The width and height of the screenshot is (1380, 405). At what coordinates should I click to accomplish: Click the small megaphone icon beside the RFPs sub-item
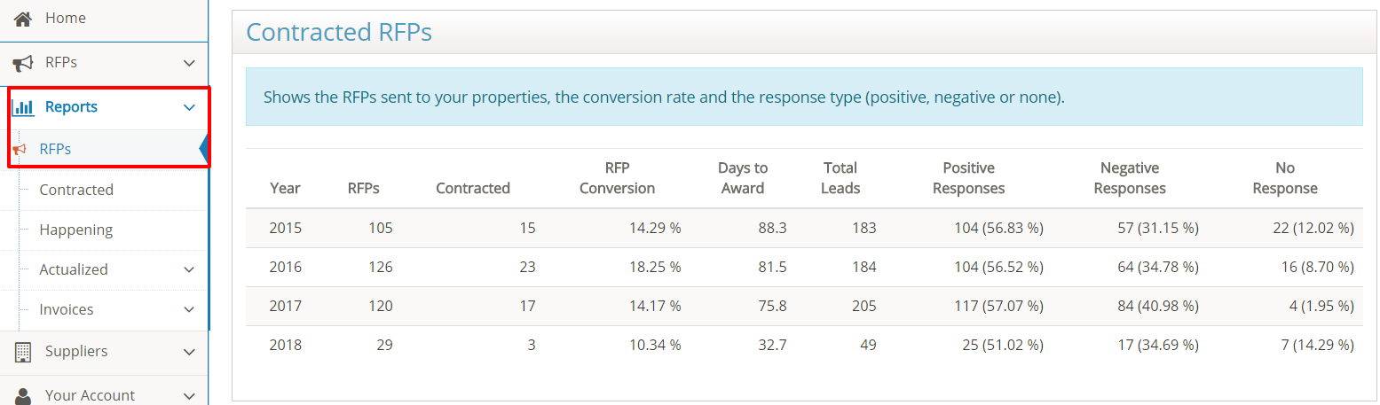20,149
